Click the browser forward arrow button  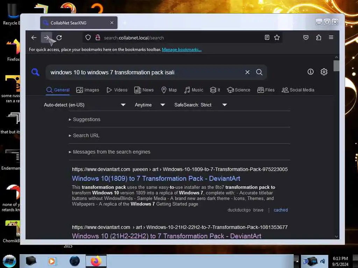pos(46,38)
